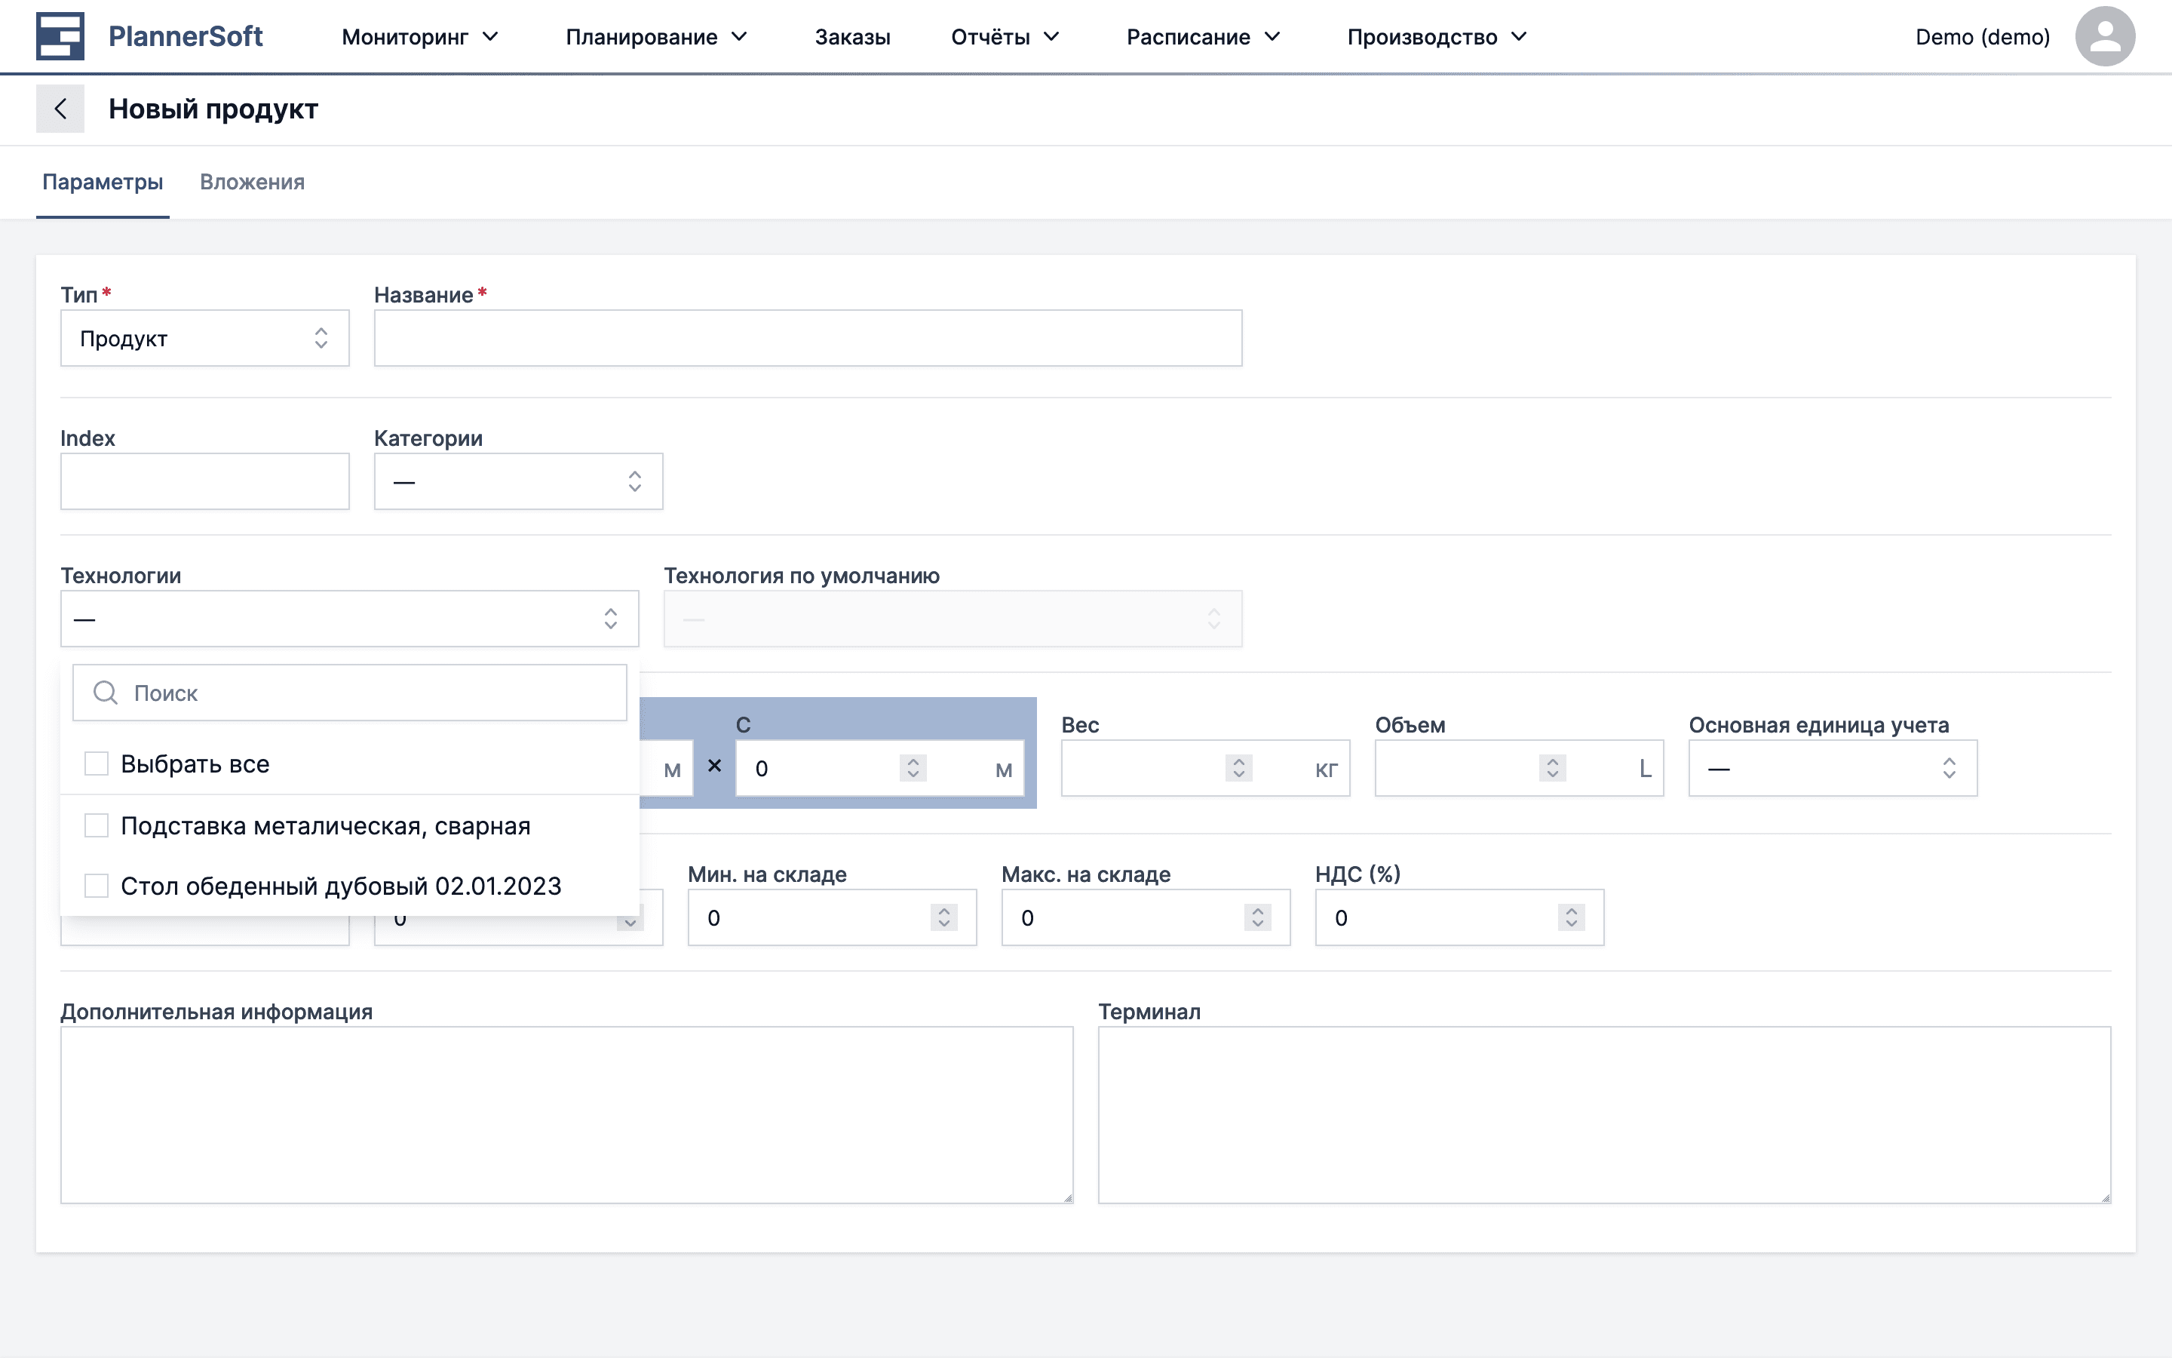Click the search magnifier icon in dropdown
This screenshot has width=2172, height=1358.
(x=106, y=693)
